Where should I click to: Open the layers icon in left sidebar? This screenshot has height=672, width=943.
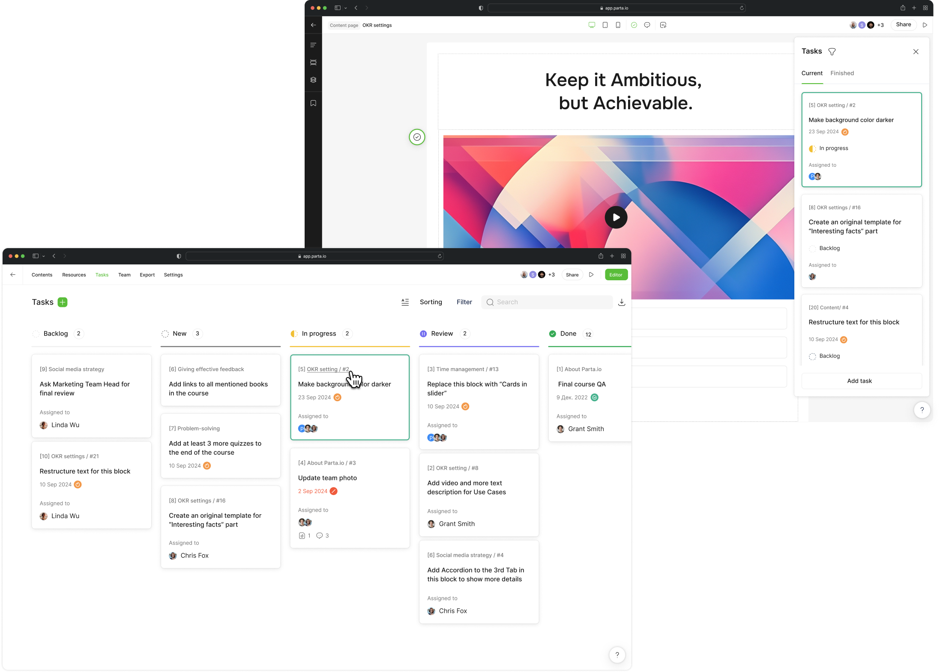pos(313,80)
